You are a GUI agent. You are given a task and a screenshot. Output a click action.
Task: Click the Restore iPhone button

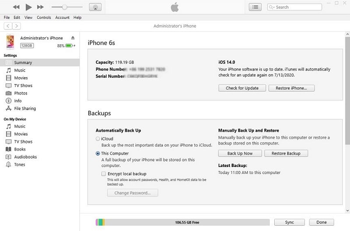(288, 88)
